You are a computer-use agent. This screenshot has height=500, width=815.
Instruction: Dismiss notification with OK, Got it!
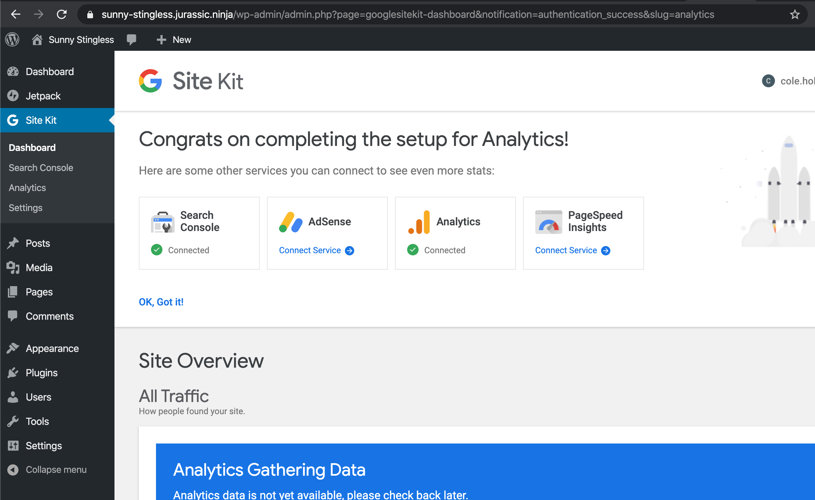(x=161, y=302)
